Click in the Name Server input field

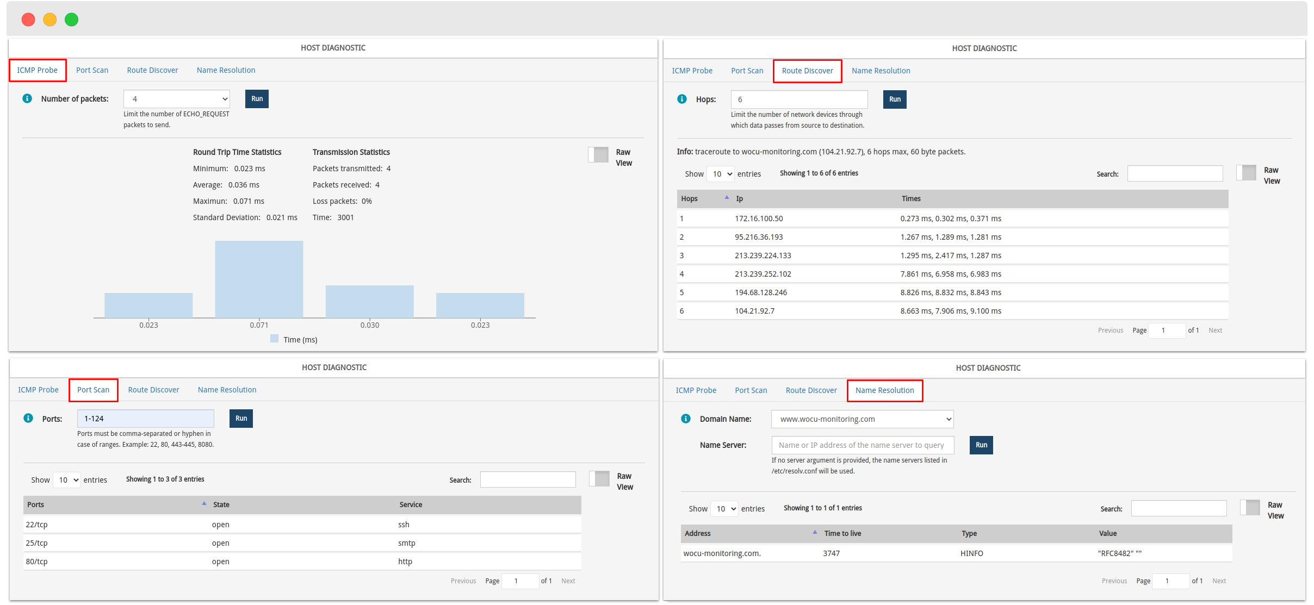[863, 444]
